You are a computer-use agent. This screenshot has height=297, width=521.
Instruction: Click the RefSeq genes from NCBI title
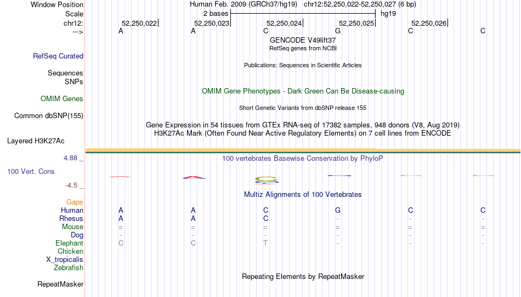303,48
